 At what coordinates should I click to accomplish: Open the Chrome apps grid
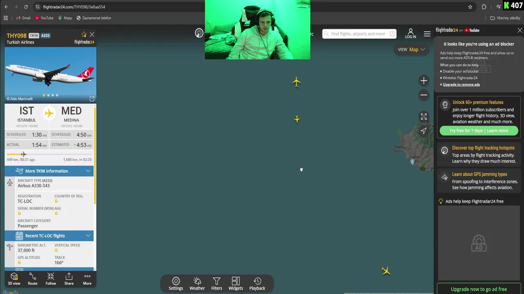click(x=6, y=18)
